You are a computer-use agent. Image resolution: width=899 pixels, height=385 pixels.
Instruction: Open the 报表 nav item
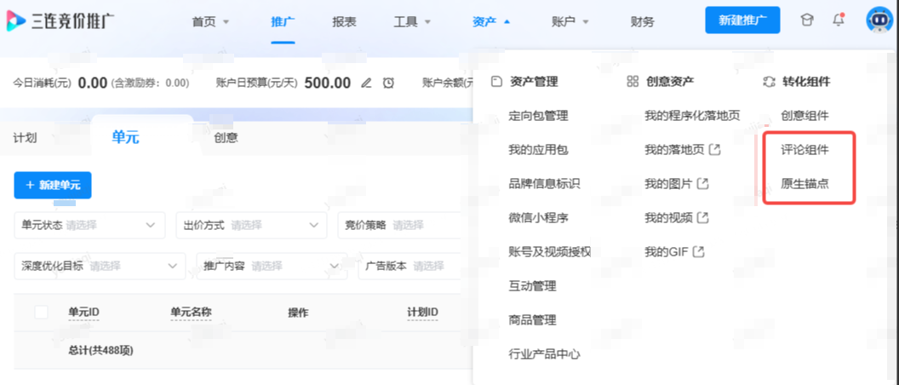pyautogui.click(x=344, y=22)
